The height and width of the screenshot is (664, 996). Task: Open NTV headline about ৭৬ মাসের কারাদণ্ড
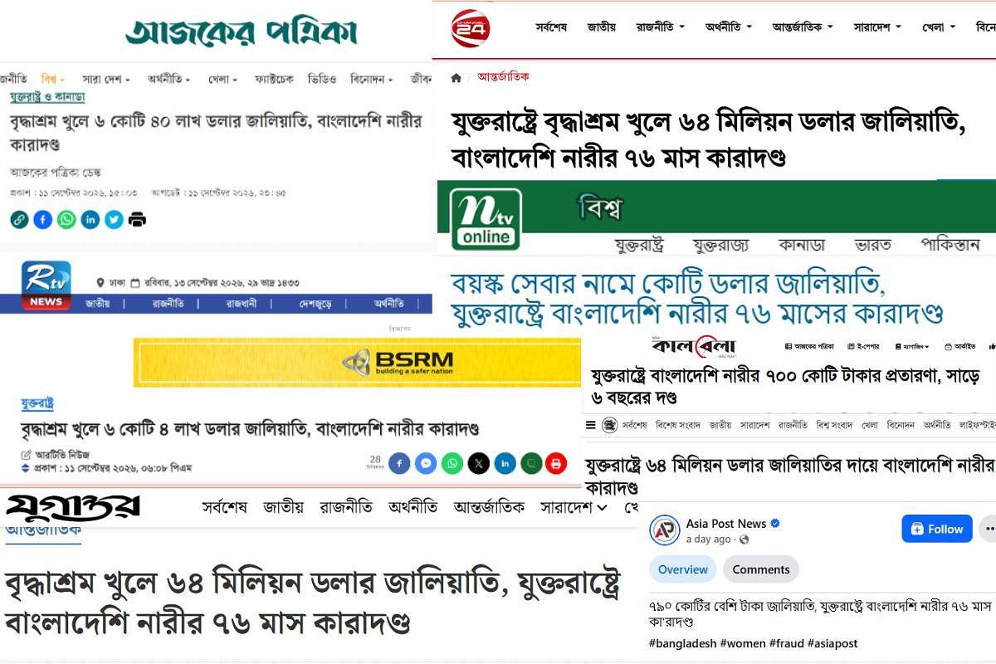(x=696, y=300)
